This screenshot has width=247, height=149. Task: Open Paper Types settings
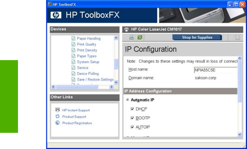[87, 56]
